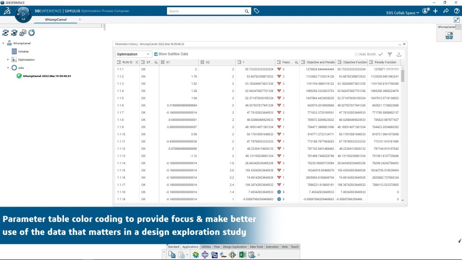Image resolution: width=462 pixels, height=260 pixels.
Task: Switch to the Applications tab
Action: pos(190,247)
